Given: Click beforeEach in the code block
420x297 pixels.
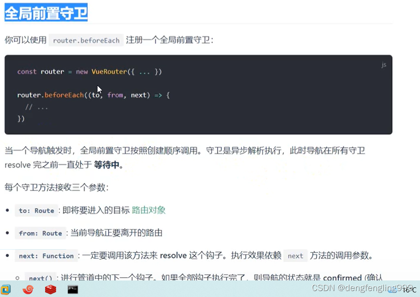Looking at the screenshot, I should point(64,95).
